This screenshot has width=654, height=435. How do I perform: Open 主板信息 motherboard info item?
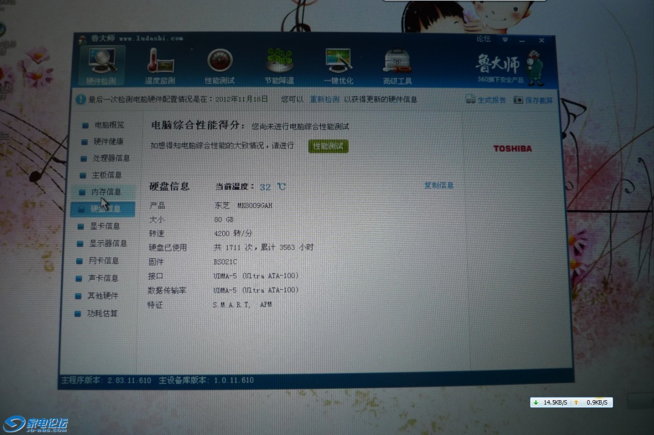pos(107,175)
